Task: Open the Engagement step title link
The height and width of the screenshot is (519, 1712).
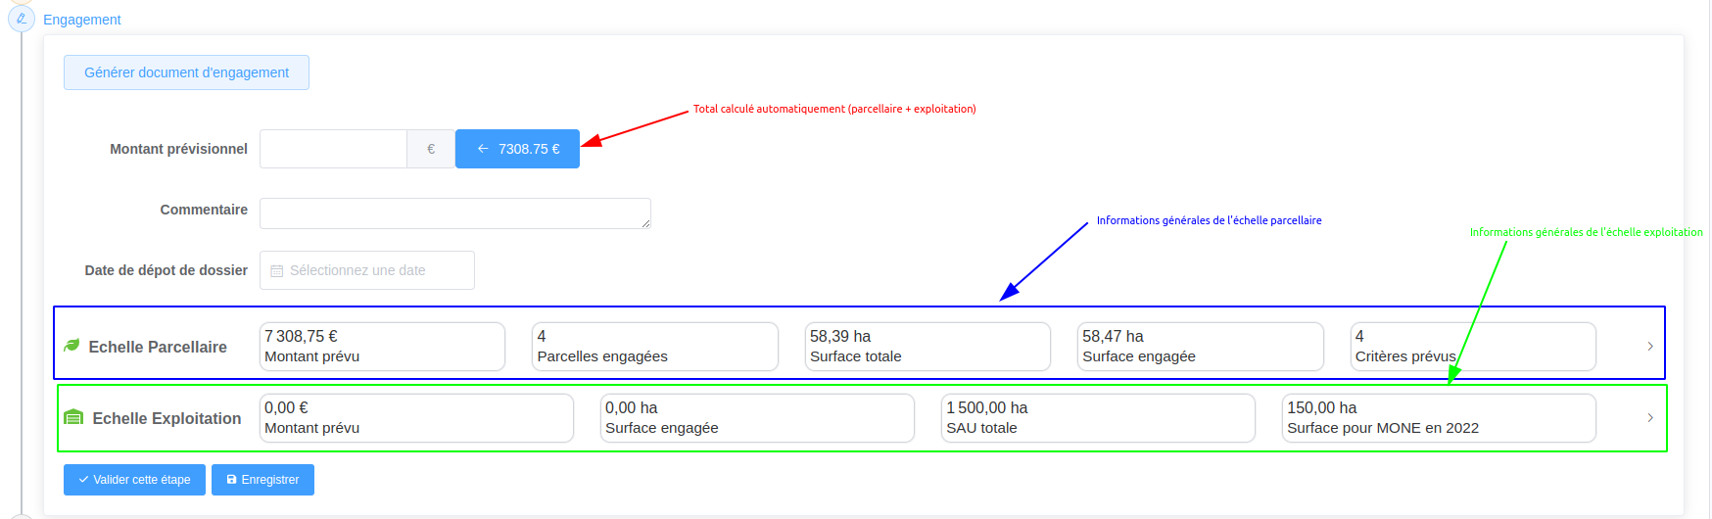Action: [82, 20]
